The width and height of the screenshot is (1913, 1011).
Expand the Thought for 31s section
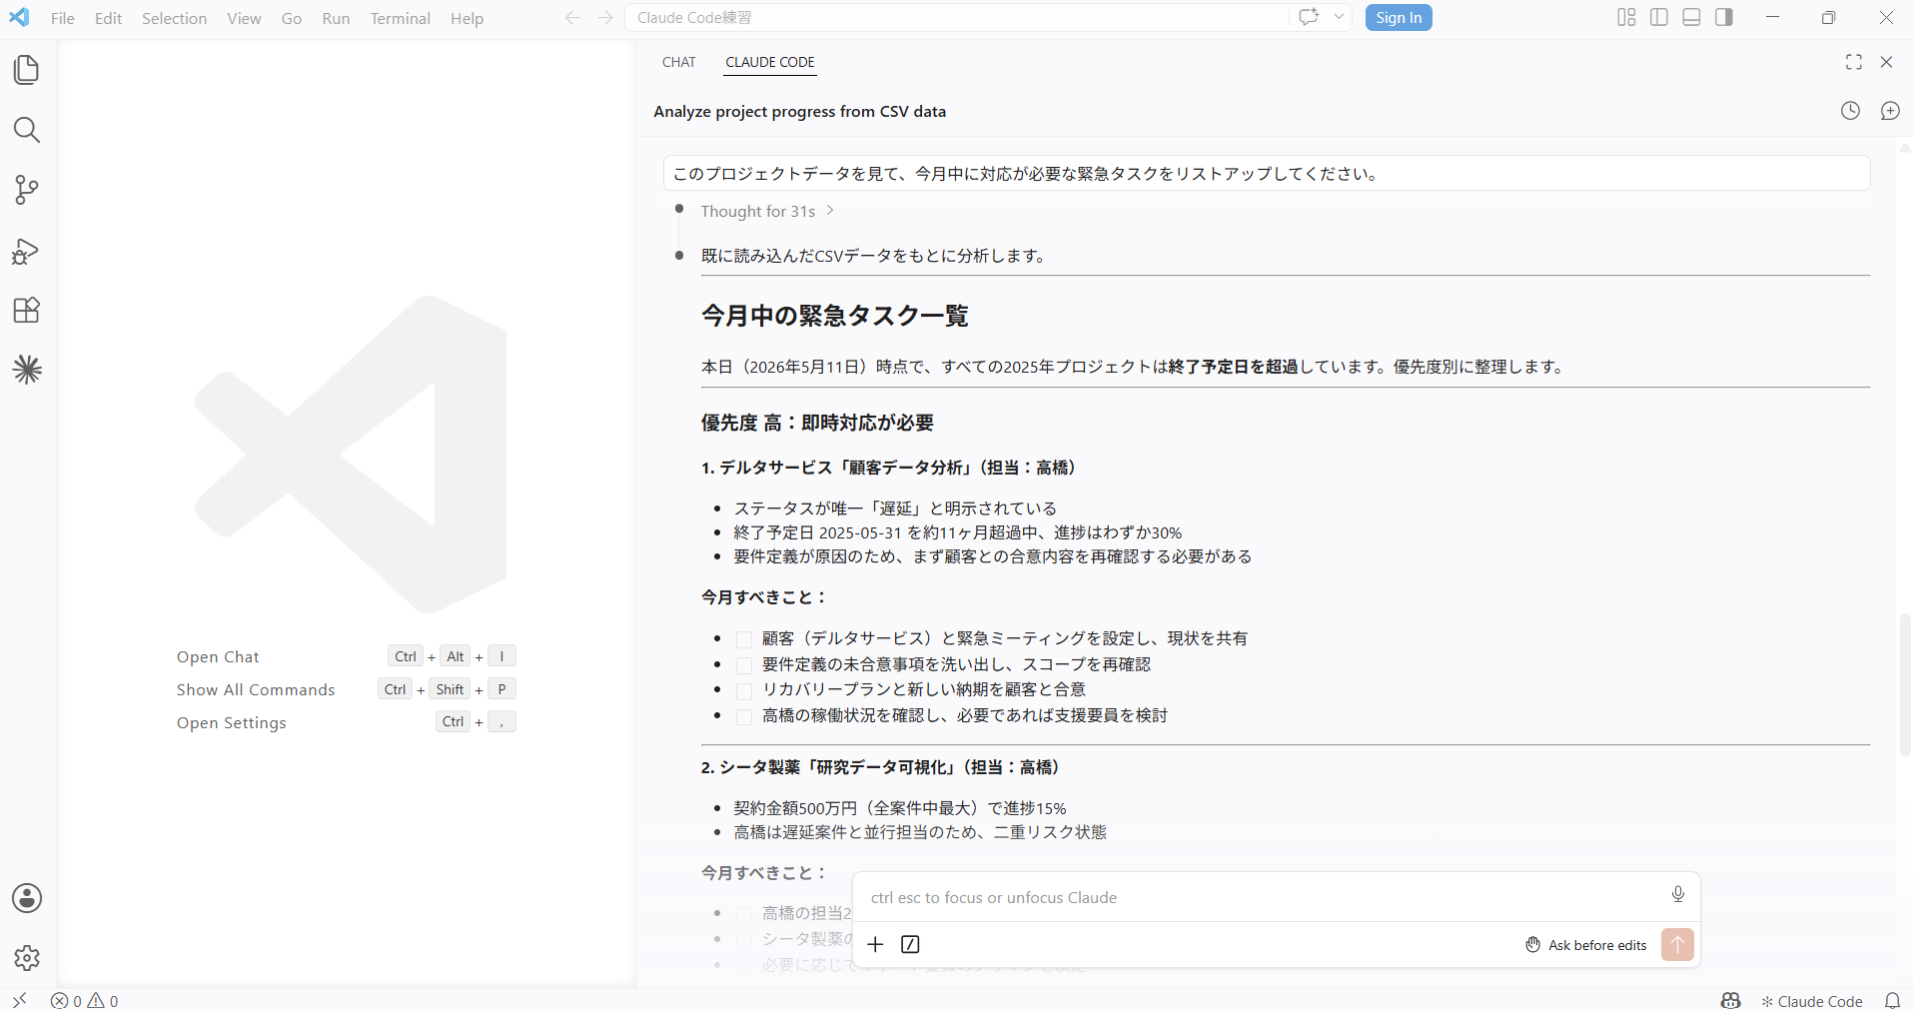pyautogui.click(x=767, y=211)
